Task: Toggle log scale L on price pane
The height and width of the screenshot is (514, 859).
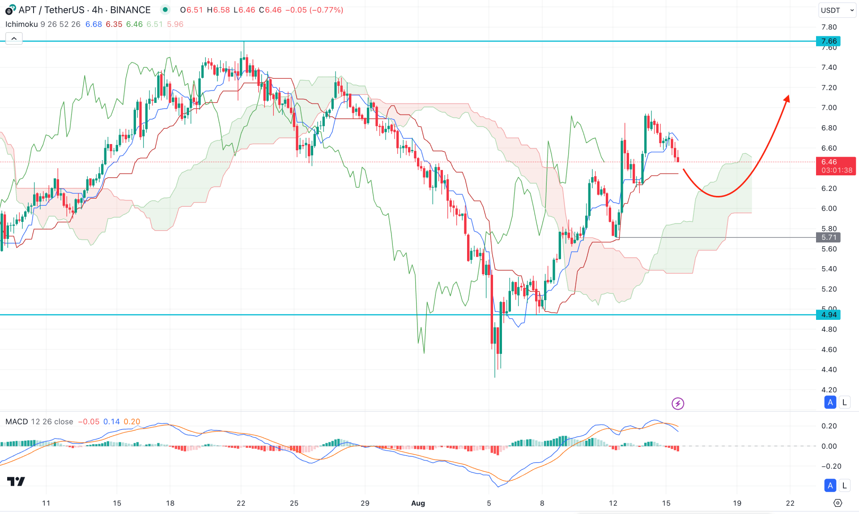Action: [844, 402]
